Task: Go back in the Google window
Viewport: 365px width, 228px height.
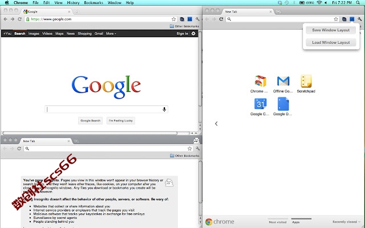Action: 6,19
